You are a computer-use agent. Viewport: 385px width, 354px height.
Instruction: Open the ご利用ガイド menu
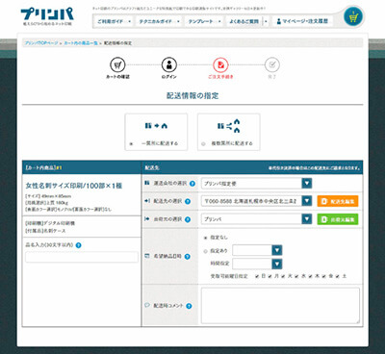(110, 21)
